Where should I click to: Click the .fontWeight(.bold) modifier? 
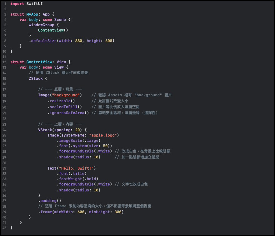[77, 179]
